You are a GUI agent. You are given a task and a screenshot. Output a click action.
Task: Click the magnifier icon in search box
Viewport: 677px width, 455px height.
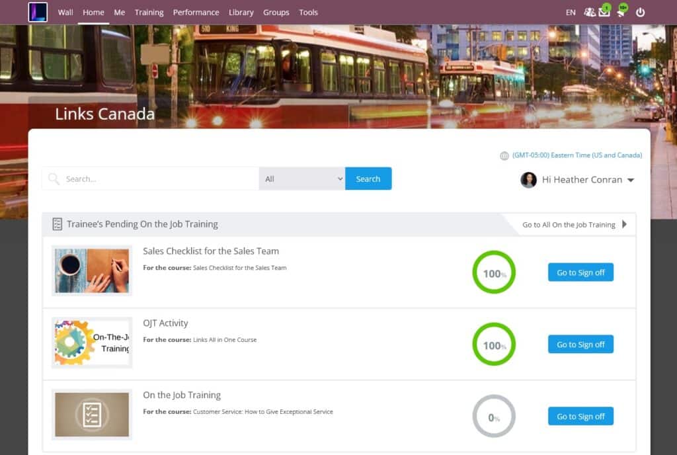tap(54, 179)
